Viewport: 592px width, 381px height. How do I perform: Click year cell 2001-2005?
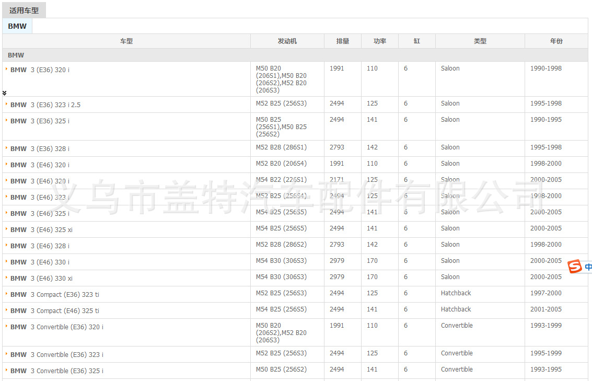(546, 309)
